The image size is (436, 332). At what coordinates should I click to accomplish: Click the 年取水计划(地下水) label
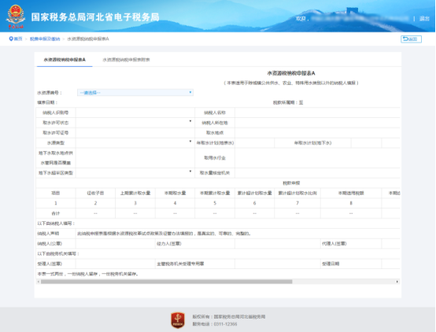[312, 143]
